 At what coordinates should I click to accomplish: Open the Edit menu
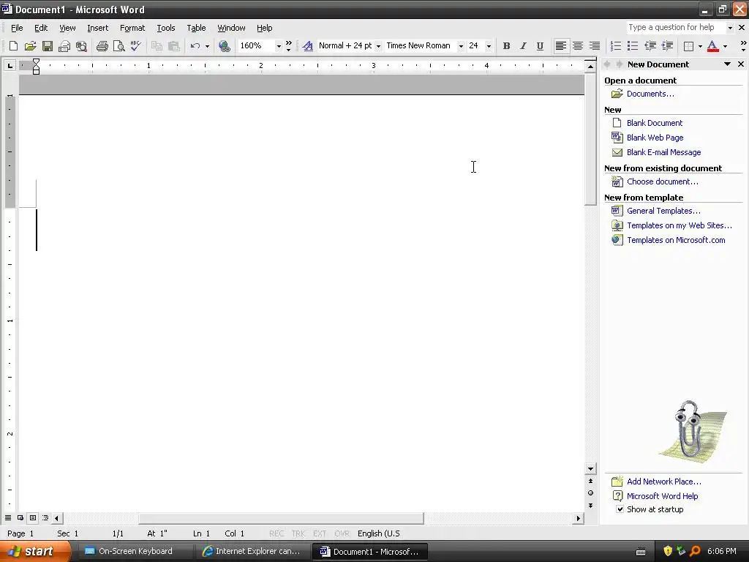point(41,28)
